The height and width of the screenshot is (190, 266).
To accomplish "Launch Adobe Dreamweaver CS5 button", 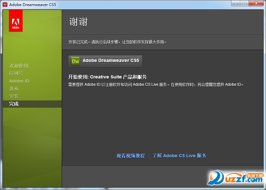I will tap(105, 61).
